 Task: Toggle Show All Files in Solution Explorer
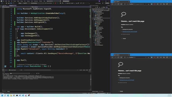click(x=105, y=7)
